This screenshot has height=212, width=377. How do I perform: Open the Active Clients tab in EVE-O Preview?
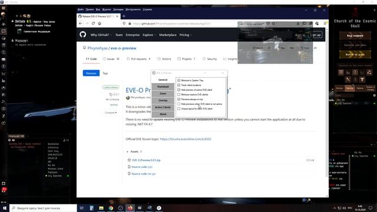[163, 107]
